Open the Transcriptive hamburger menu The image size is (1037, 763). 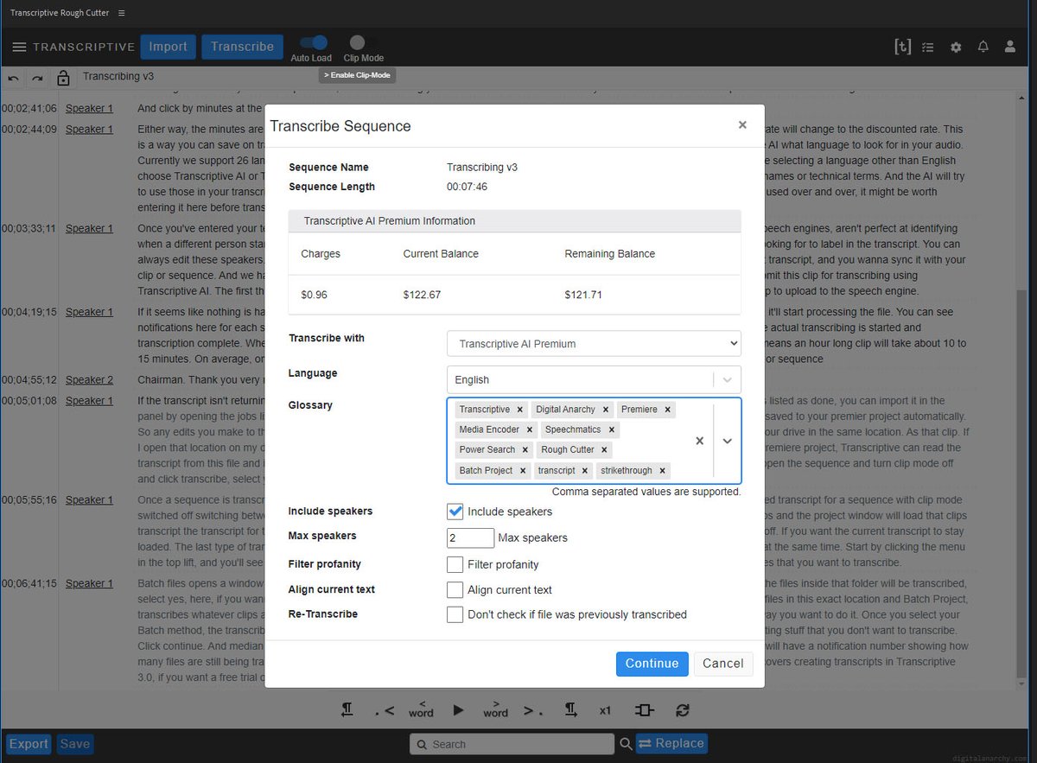19,47
